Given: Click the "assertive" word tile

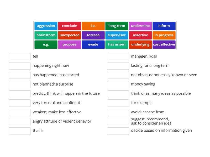Looking at the screenshot, I should point(140,35).
